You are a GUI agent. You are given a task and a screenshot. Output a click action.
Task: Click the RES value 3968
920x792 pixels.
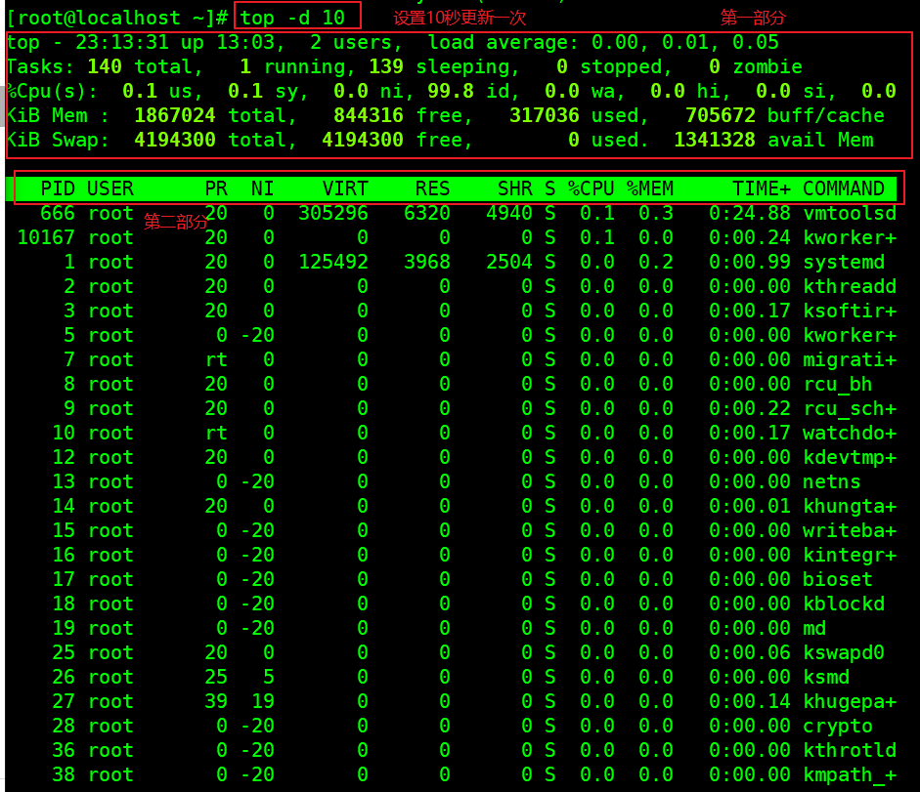coord(426,262)
